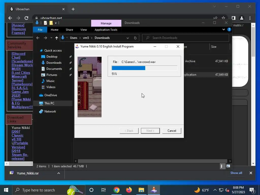Click vm5 in address breadcrumb
This screenshot has height=195, width=260.
point(86,38)
